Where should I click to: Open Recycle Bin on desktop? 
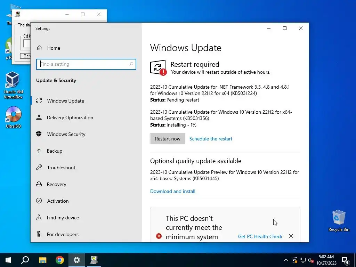(339, 221)
